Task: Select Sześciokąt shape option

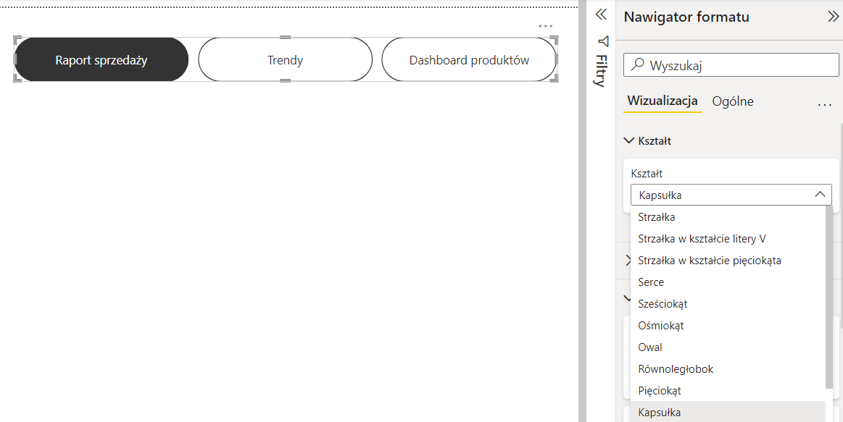Action: click(728, 304)
